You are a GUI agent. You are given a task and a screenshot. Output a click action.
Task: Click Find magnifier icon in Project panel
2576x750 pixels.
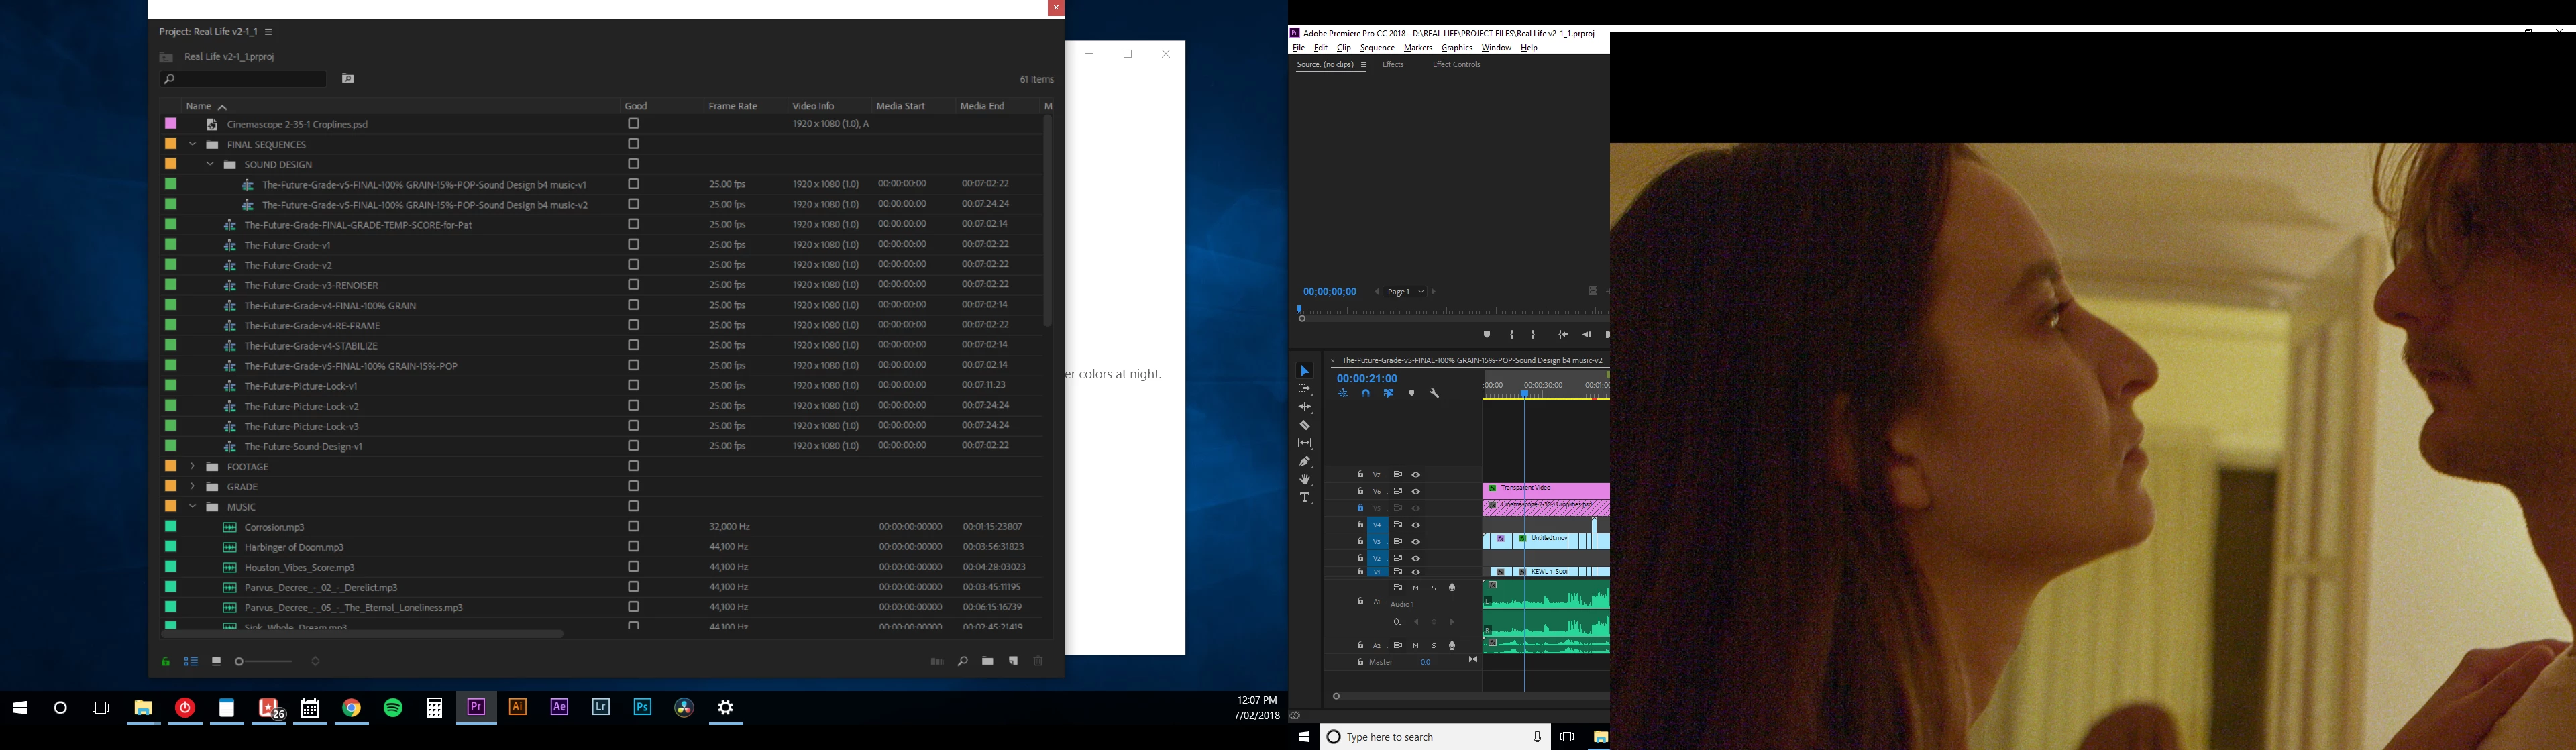click(962, 661)
